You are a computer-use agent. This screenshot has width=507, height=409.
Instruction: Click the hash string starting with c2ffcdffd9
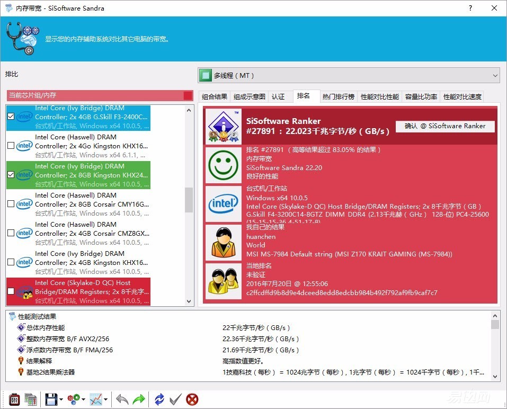click(342, 292)
